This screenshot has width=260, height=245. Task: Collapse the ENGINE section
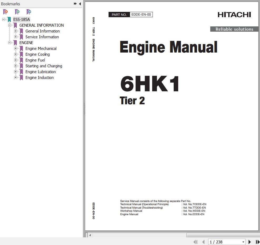point(10,43)
